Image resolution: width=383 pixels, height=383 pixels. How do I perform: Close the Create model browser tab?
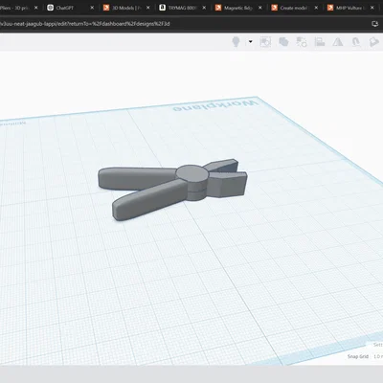[x=316, y=8]
